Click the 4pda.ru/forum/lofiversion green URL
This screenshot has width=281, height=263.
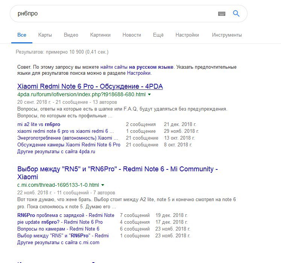pos(81,94)
